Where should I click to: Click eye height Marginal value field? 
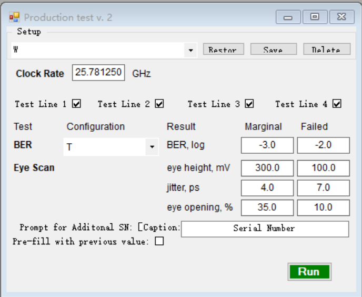pyautogui.click(x=267, y=168)
